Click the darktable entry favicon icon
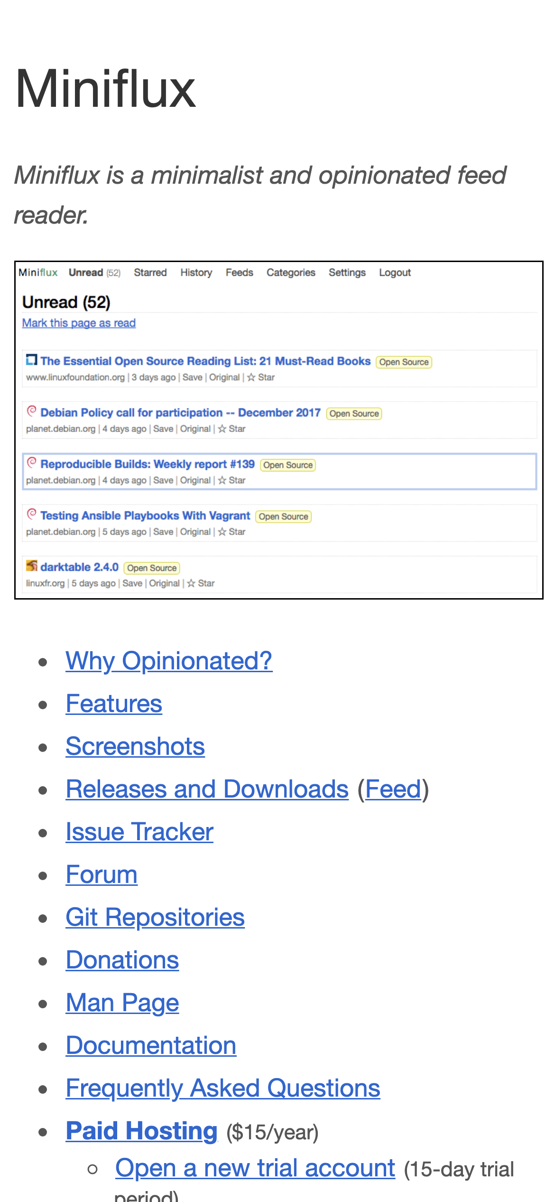Screen dimensions: 555x1202 (31, 566)
